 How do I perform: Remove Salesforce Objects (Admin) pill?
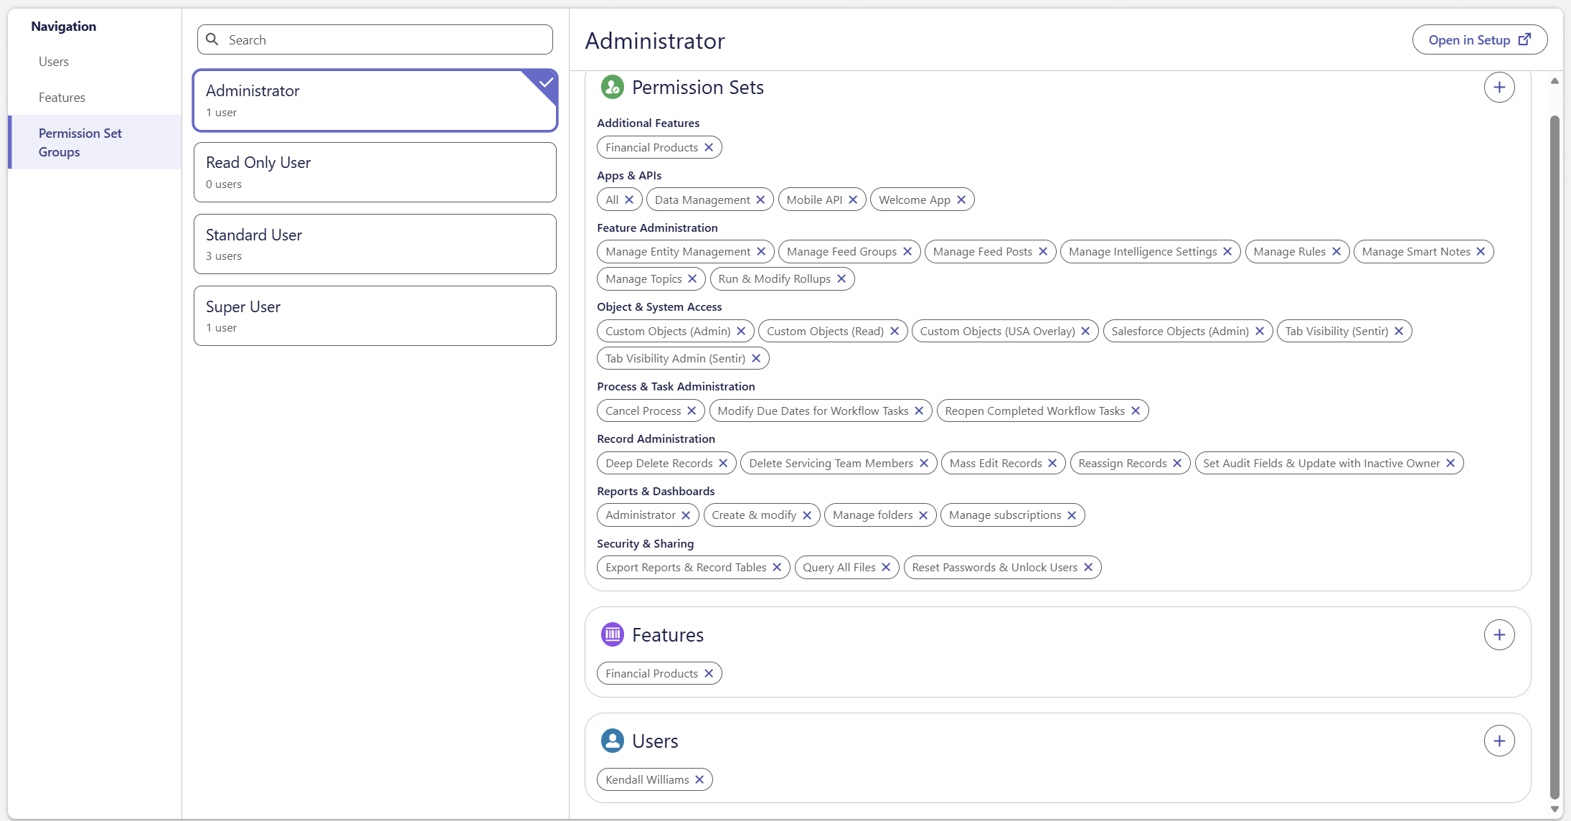coord(1260,331)
